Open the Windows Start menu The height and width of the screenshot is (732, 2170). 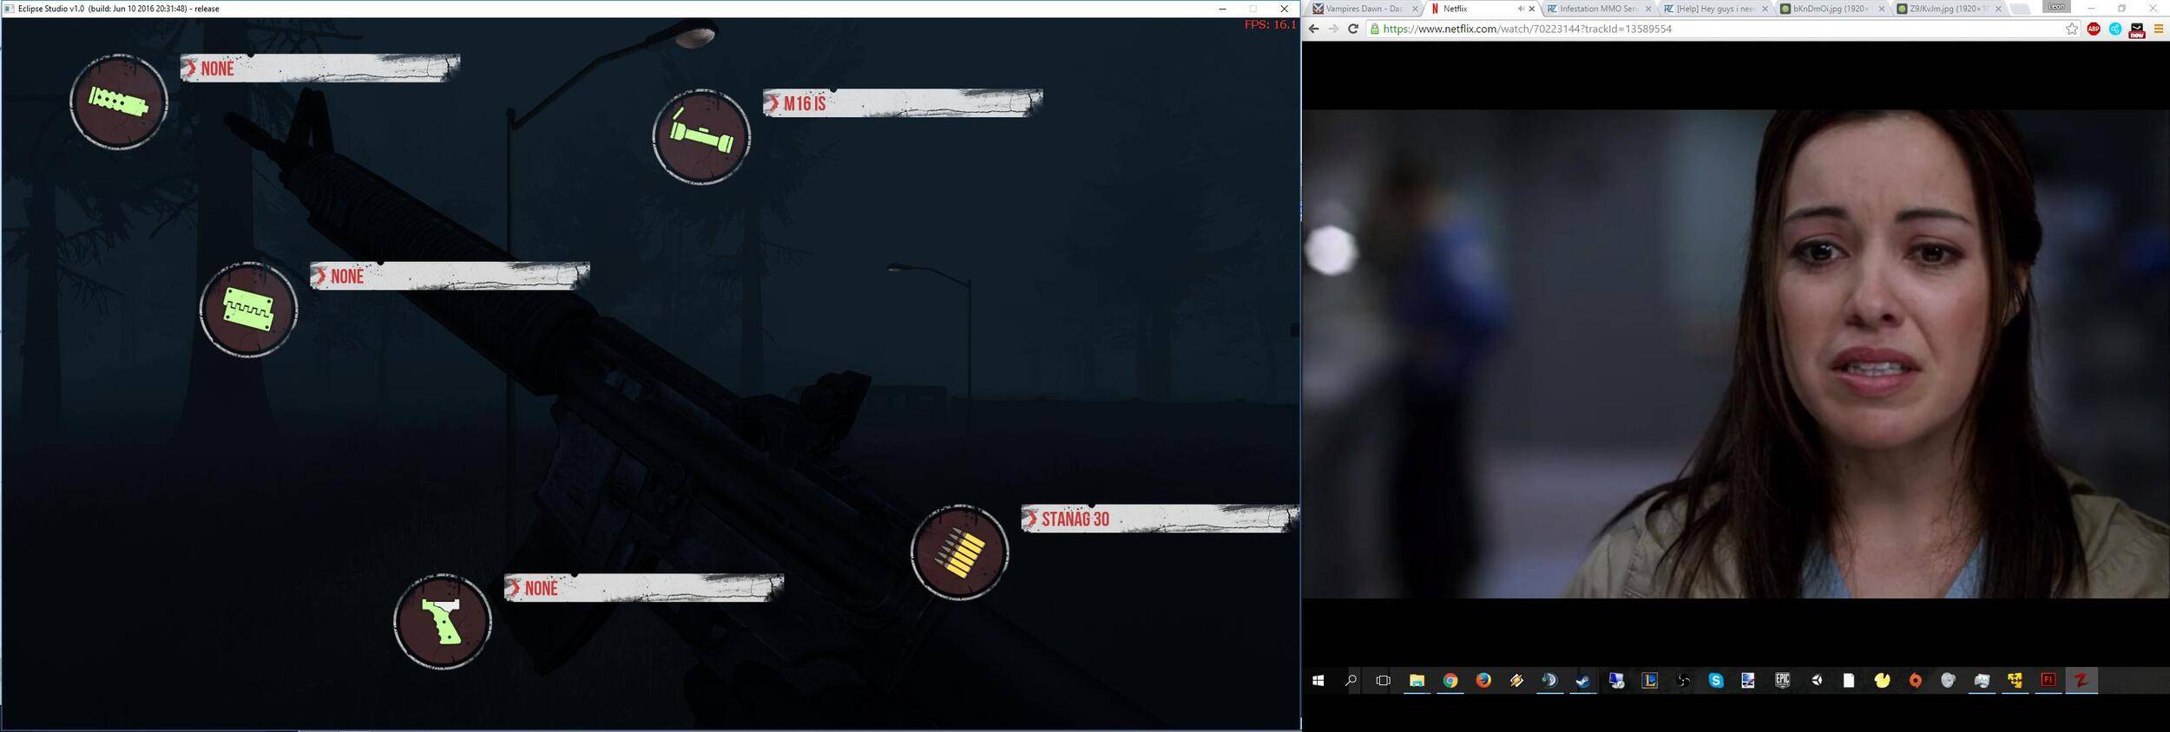coord(1318,681)
